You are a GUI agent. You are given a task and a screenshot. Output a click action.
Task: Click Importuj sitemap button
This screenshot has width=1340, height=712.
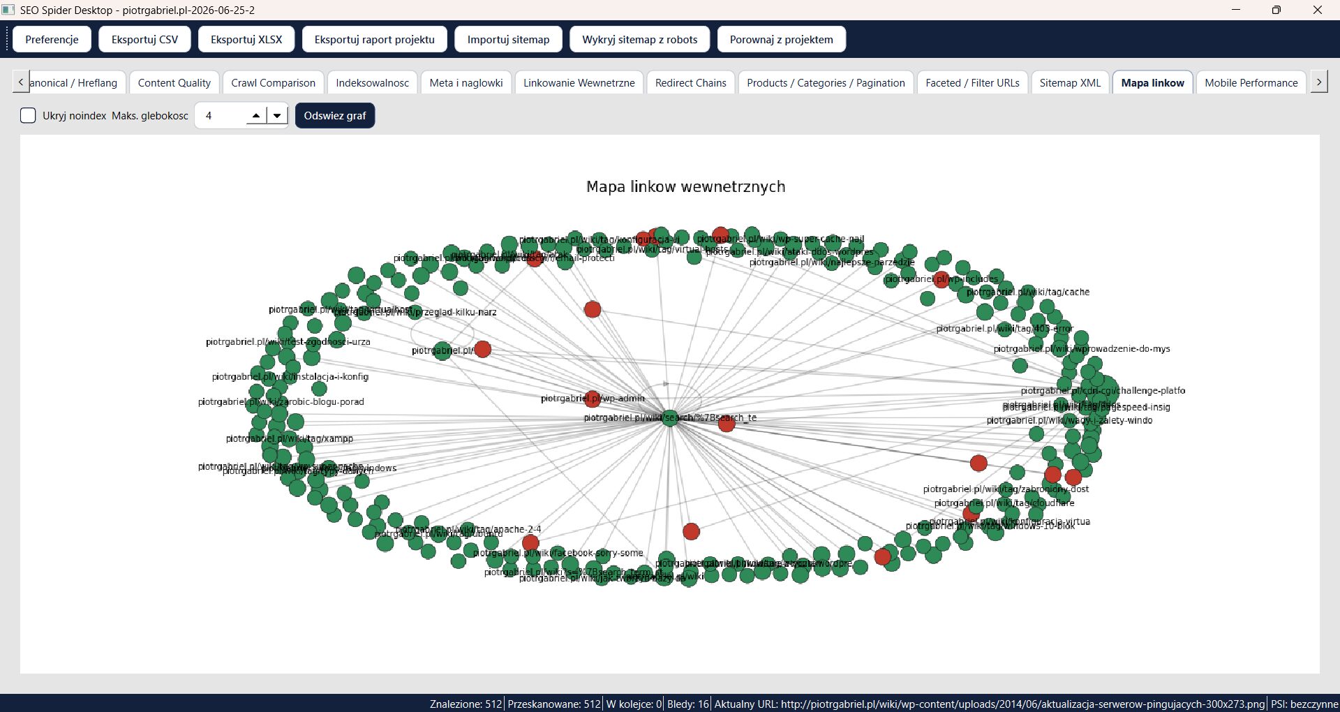point(508,39)
